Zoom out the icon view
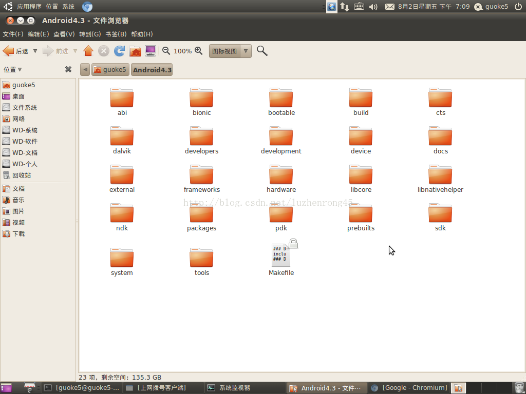 (166, 51)
